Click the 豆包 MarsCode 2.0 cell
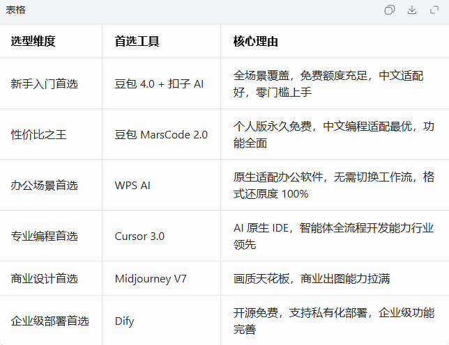Screen dimensions: 449x345 click(161, 135)
